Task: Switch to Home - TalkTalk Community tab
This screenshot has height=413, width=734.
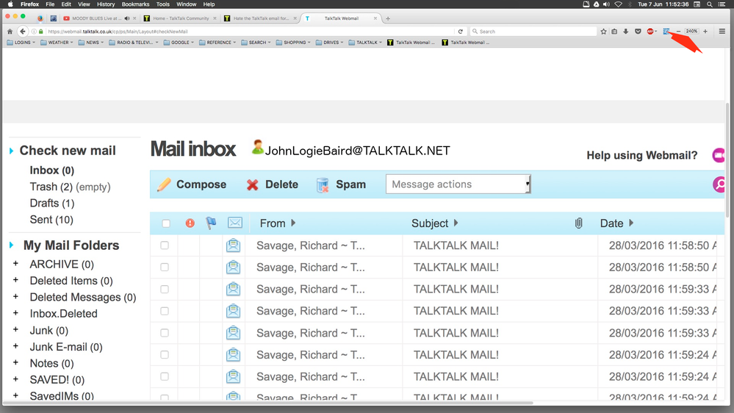Action: (181, 18)
